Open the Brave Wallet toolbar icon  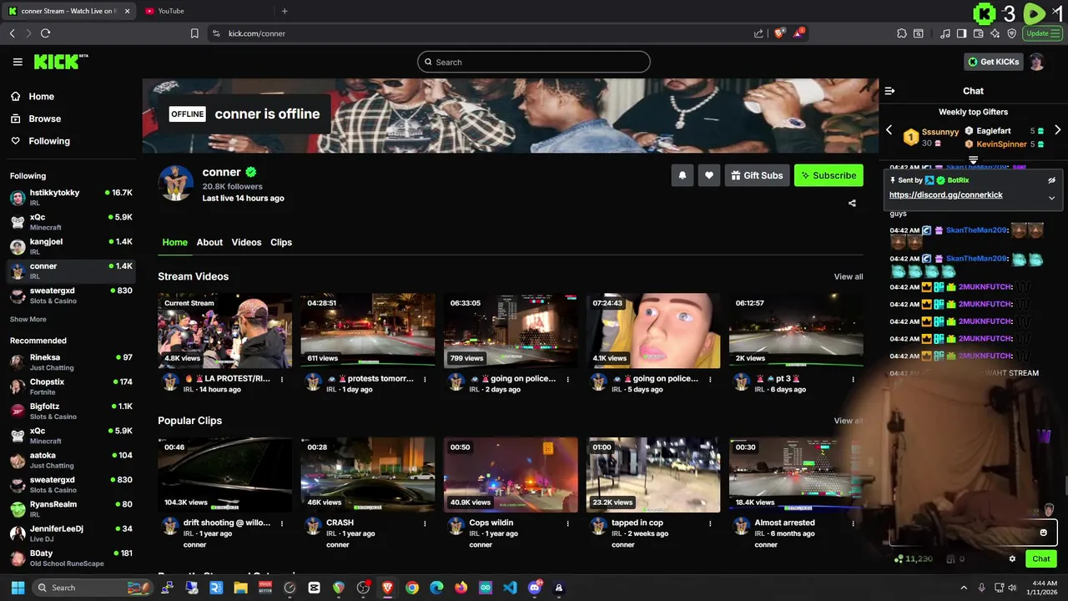click(x=979, y=33)
